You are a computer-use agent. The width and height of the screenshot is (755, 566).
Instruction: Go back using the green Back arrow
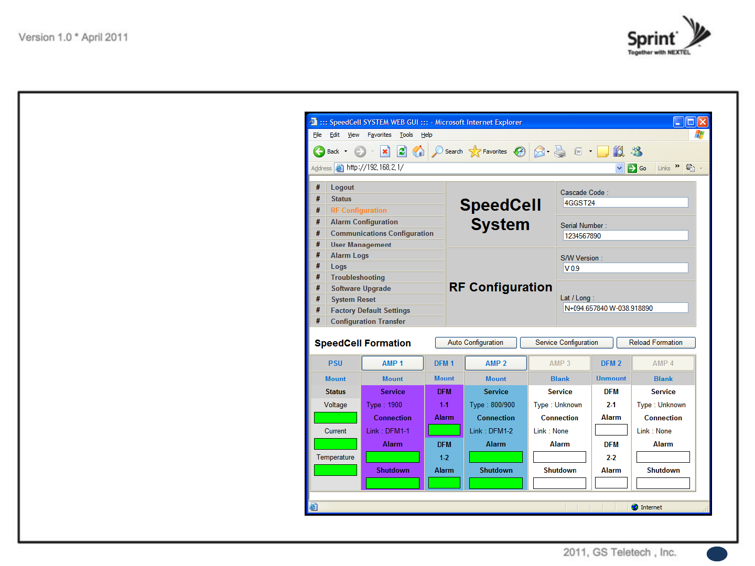click(319, 151)
